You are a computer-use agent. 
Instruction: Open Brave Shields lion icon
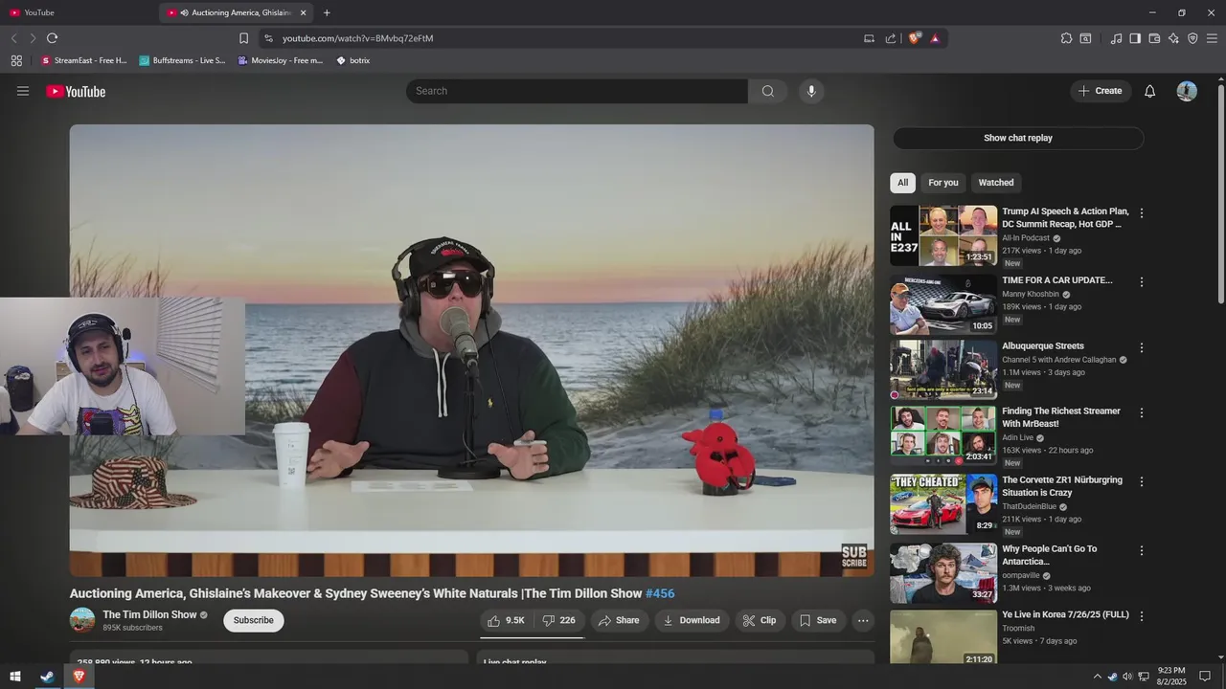coord(915,38)
